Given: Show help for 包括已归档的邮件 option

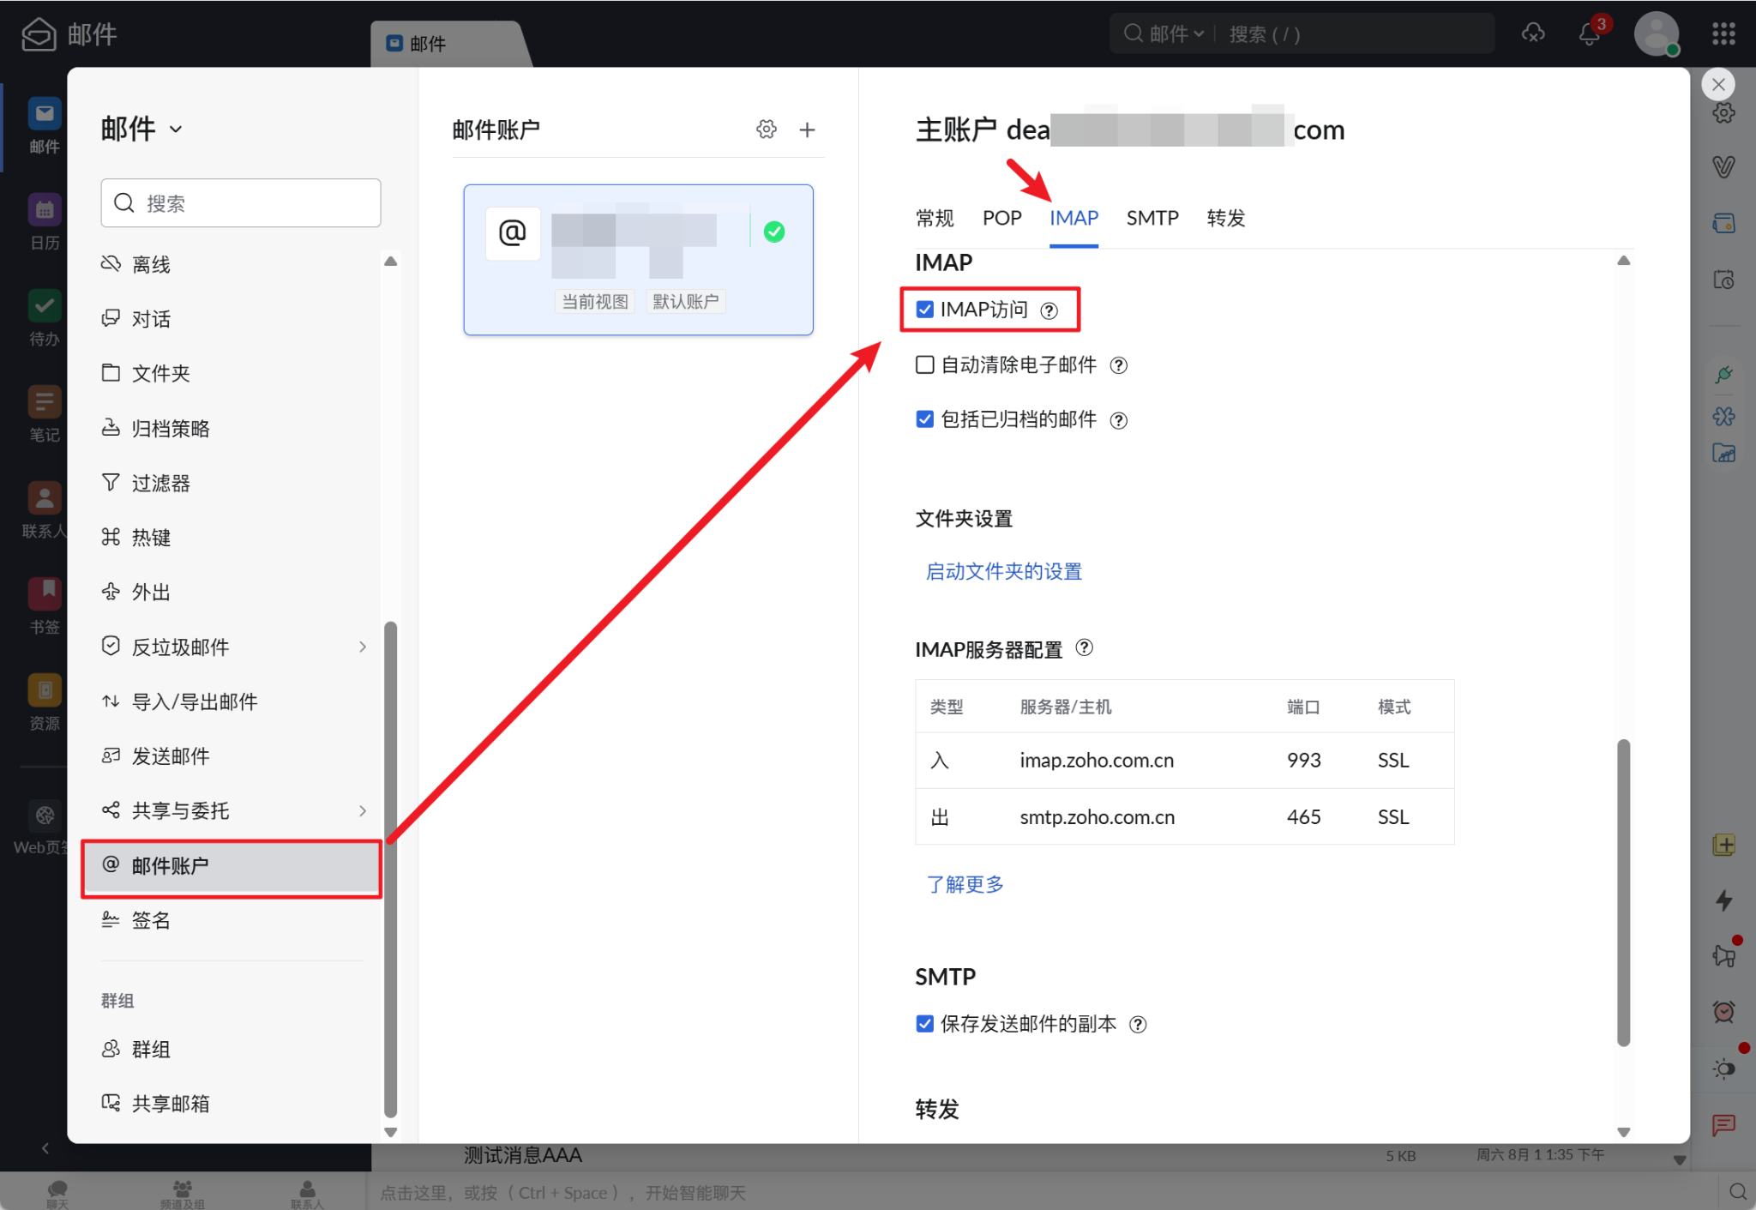Looking at the screenshot, I should pyautogui.click(x=1118, y=420).
